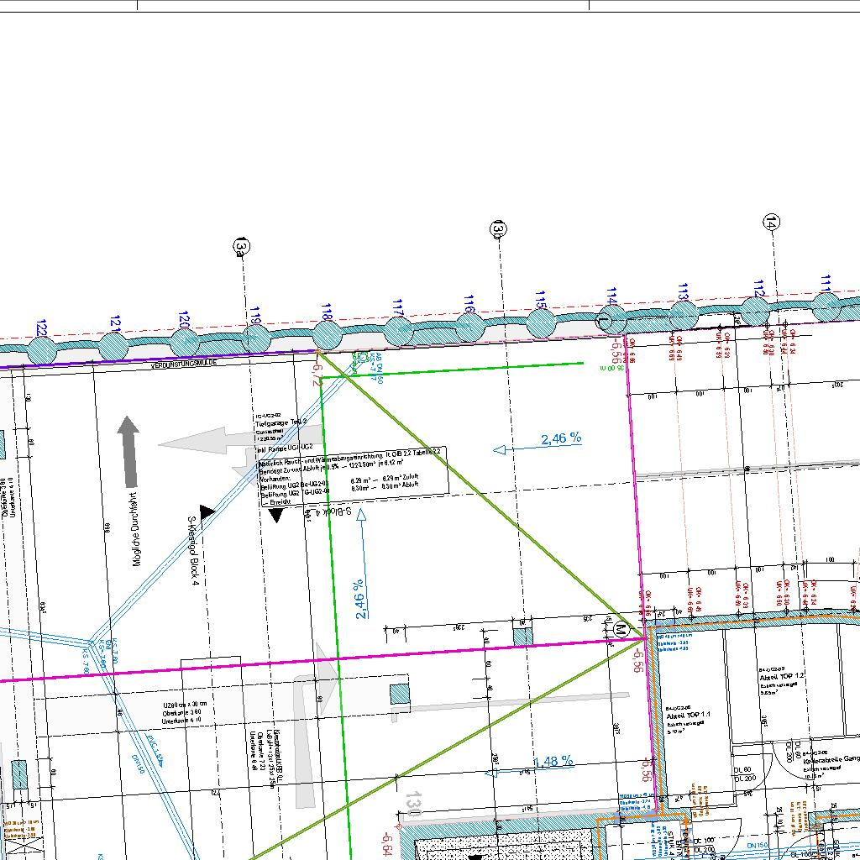Select the grid axis marker 14
Image resolution: width=860 pixels, height=860 pixels.
771,222
